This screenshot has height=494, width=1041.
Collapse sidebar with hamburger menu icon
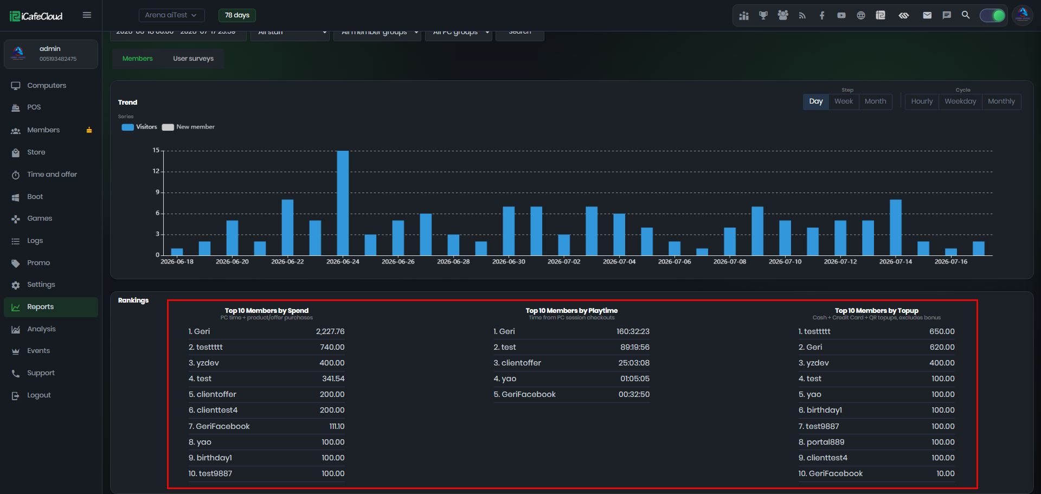click(87, 15)
